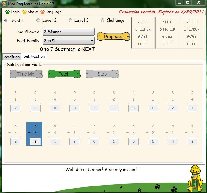
Task: Click the green paw Login icon
Action: [7, 12]
